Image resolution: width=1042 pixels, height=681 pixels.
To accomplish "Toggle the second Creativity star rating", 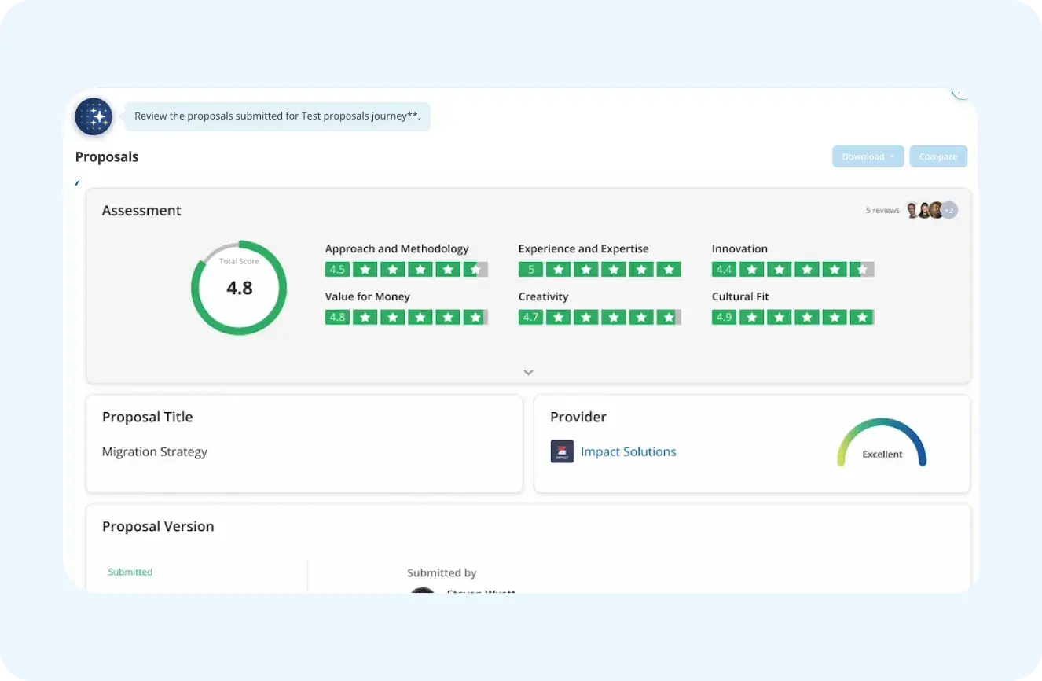I will point(586,317).
